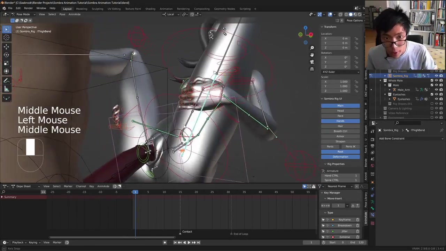Image resolution: width=446 pixels, height=251 pixels.
Task: Select the Rotate tool in left toolbar
Action: pyautogui.click(x=6, y=54)
